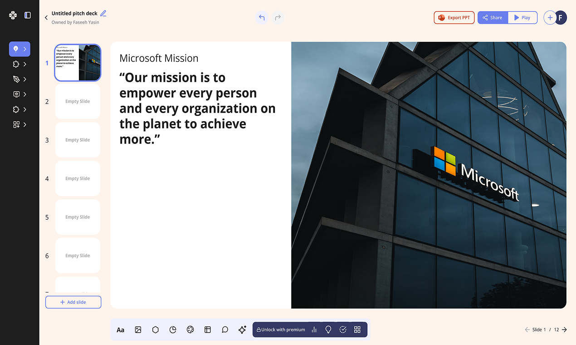
Task: Open the color palette theme tool
Action: tap(190, 330)
